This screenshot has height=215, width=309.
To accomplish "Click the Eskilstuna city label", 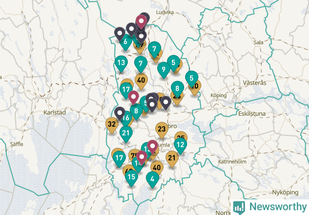I will 252,114.
